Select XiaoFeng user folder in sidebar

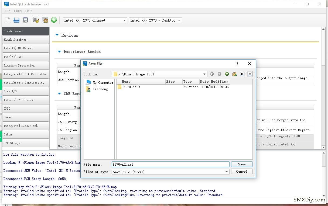pyautogui.click(x=97, y=89)
